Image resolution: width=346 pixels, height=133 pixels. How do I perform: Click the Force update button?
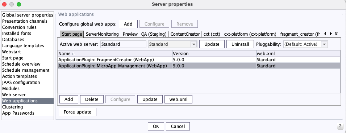coord(78,112)
